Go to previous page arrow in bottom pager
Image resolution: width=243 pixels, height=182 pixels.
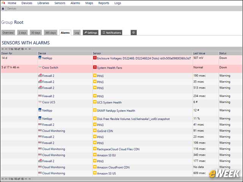(x=6, y=179)
